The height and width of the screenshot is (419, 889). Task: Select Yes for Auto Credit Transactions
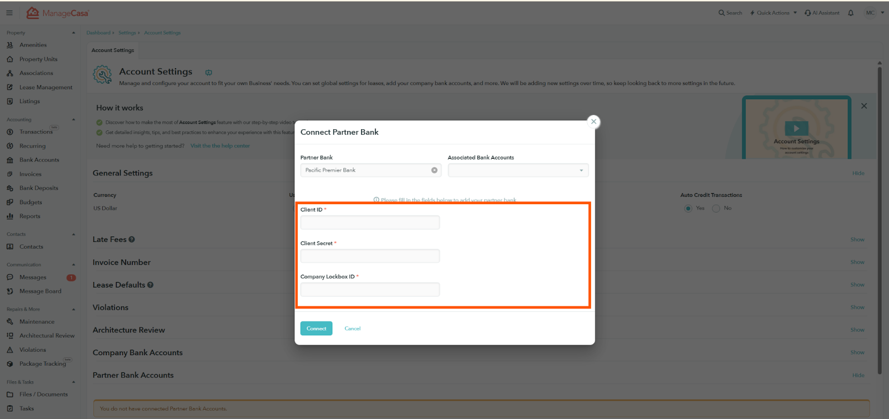coord(688,209)
